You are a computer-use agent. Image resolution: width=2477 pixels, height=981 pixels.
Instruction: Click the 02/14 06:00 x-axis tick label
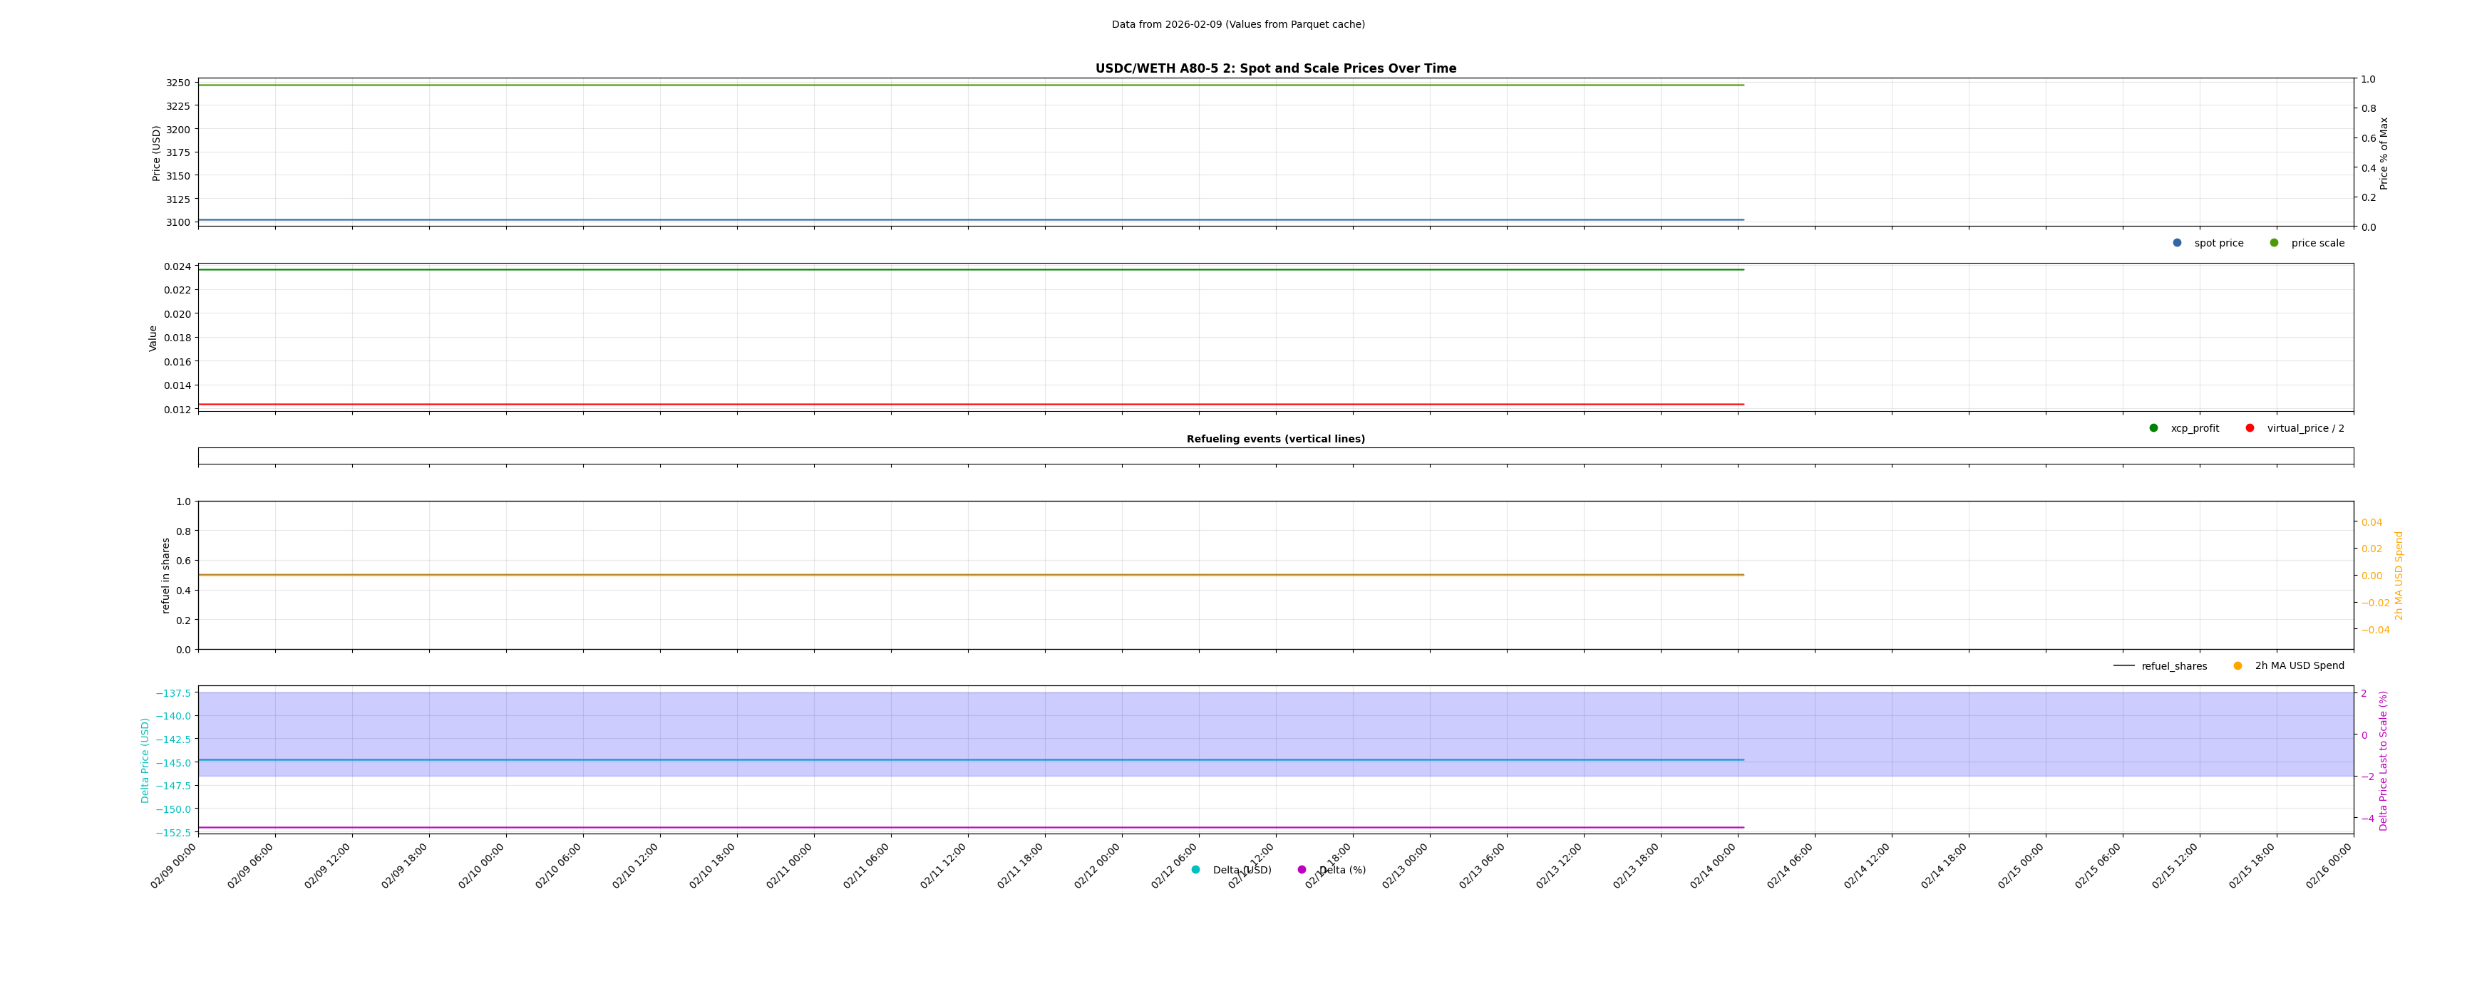pos(1791,866)
